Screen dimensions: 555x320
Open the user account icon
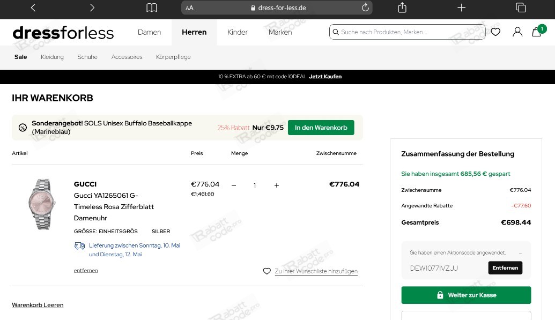click(517, 32)
